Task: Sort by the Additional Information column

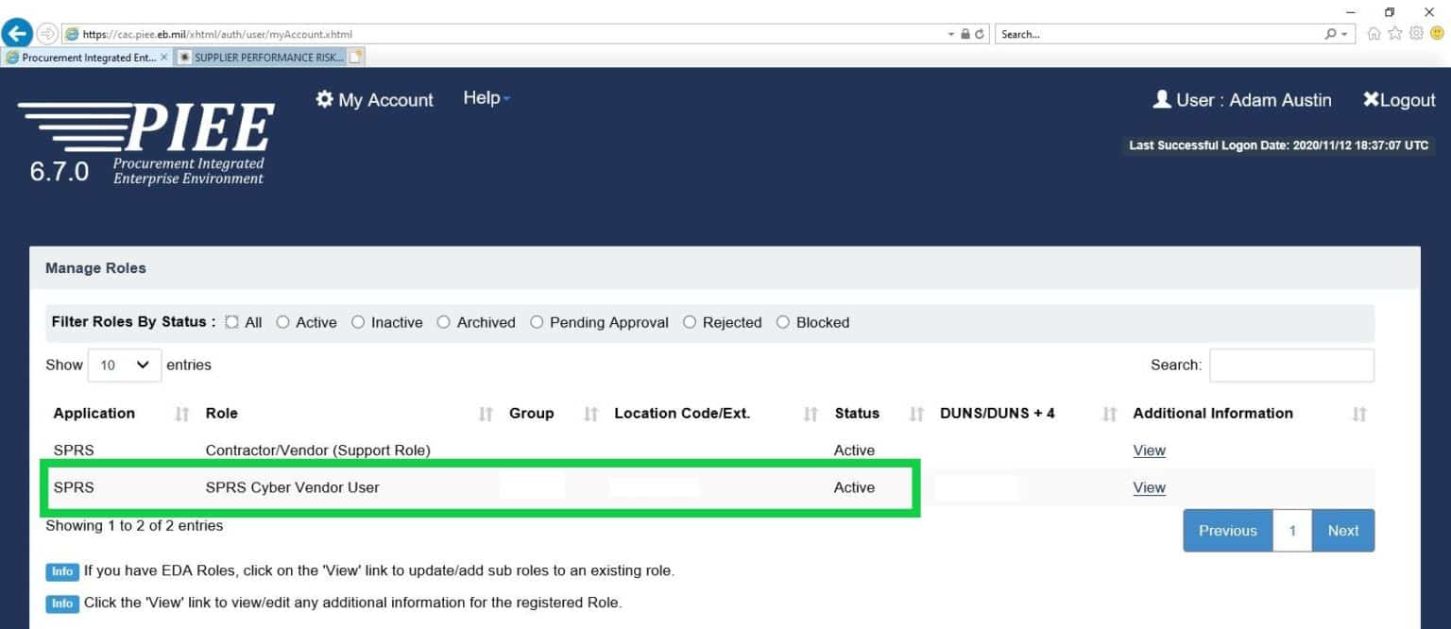Action: click(x=1359, y=414)
